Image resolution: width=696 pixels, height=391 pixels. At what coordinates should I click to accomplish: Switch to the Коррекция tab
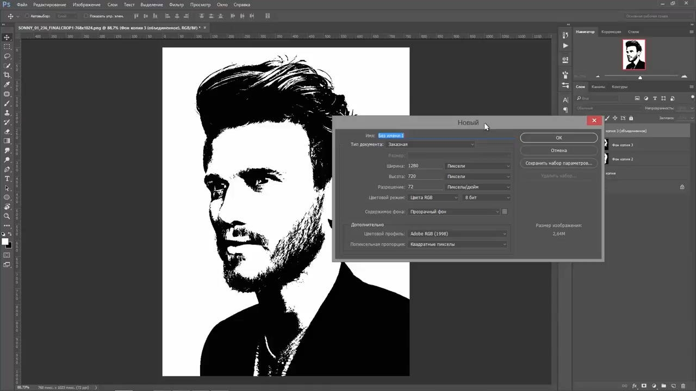(611, 32)
